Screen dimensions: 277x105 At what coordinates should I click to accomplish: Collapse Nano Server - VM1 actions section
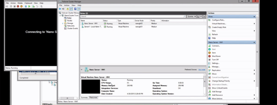tap(254, 42)
